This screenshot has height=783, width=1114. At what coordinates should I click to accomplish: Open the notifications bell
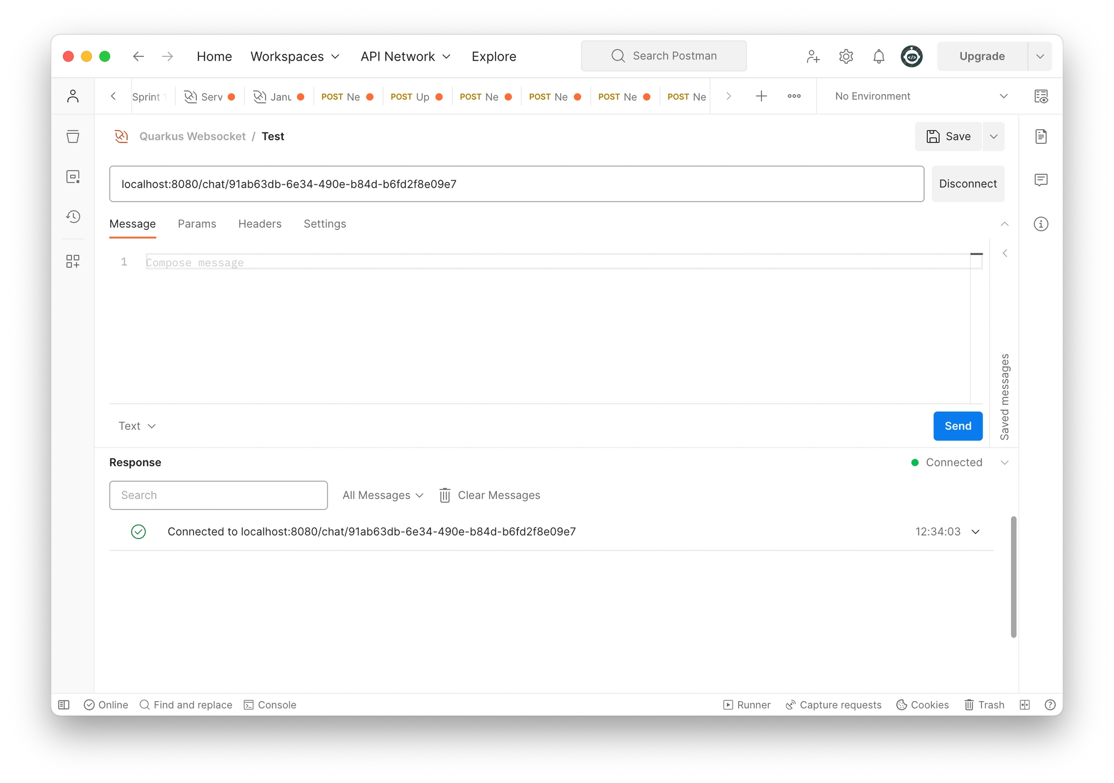click(x=879, y=56)
